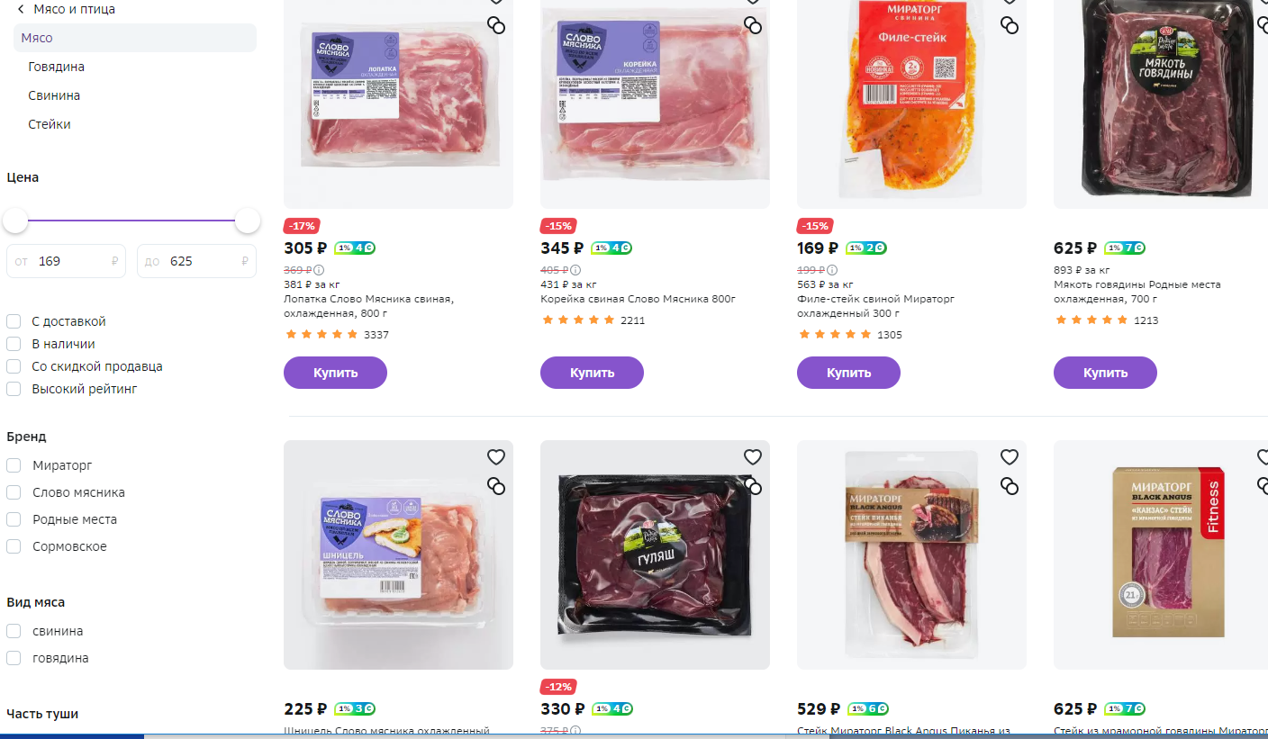Tick the Мираторг brand checkbox
The height and width of the screenshot is (739, 1268).
click(x=14, y=465)
